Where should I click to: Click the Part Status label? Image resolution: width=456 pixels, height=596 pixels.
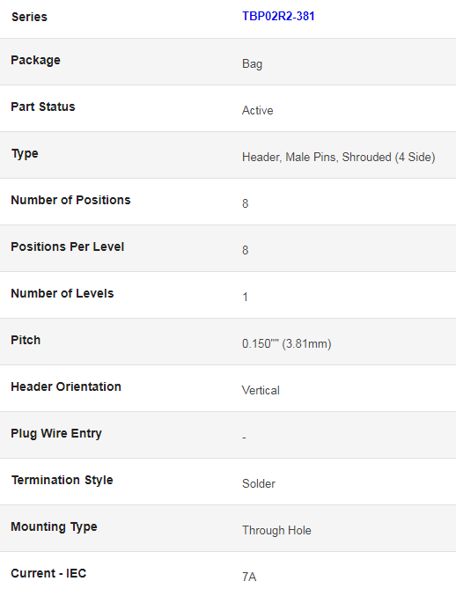click(43, 107)
